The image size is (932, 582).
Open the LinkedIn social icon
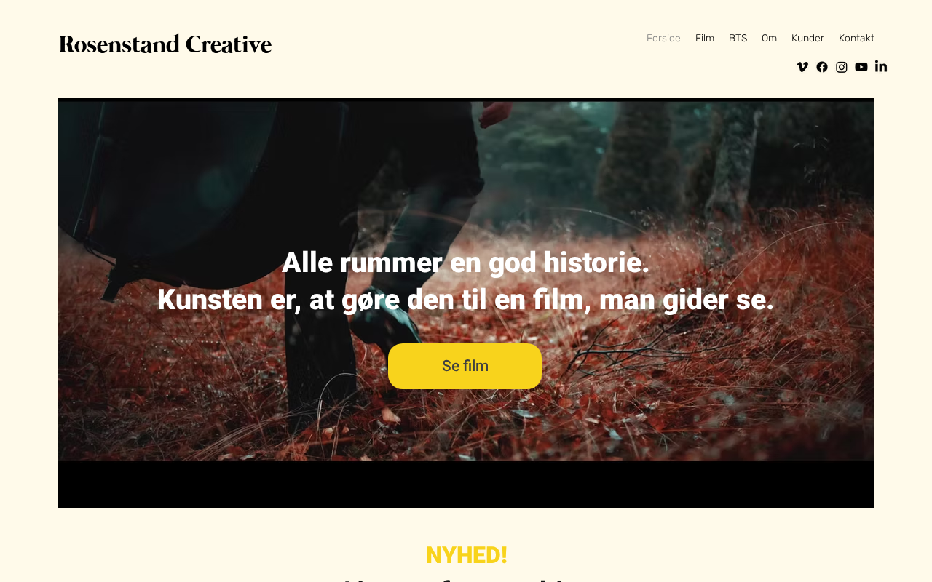point(881,66)
